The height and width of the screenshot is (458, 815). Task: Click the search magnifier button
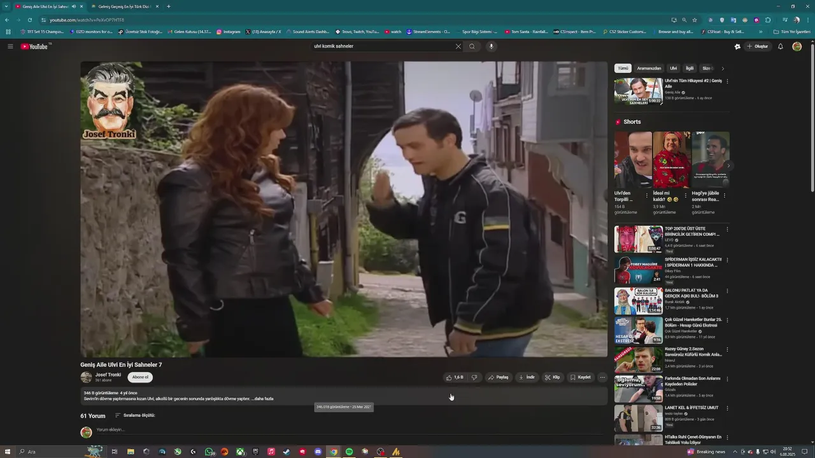[x=472, y=46]
